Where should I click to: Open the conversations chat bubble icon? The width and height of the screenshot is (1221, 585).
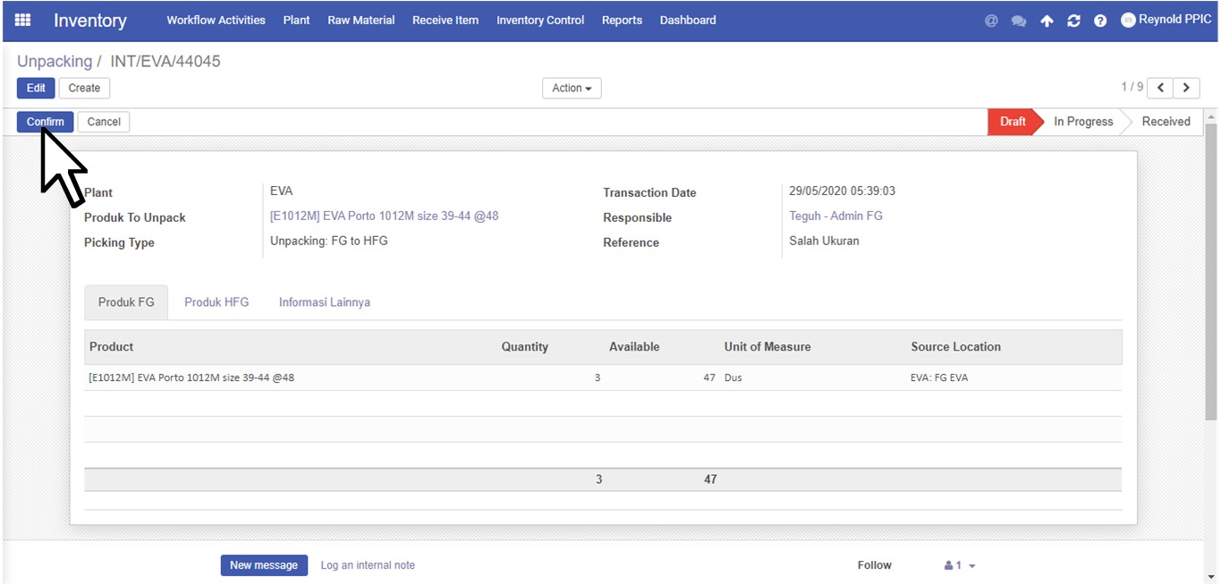coord(1019,21)
